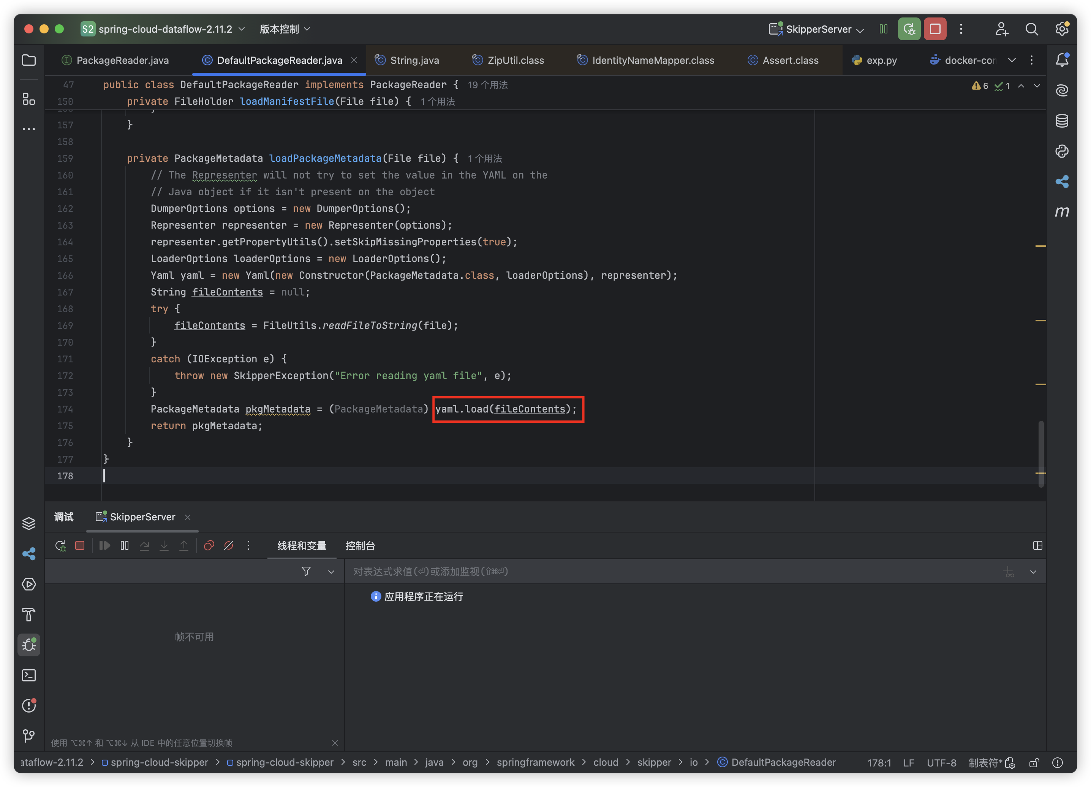This screenshot has height=787, width=1091.
Task: Open the layers tool window icon in left sidebar
Action: (x=29, y=523)
